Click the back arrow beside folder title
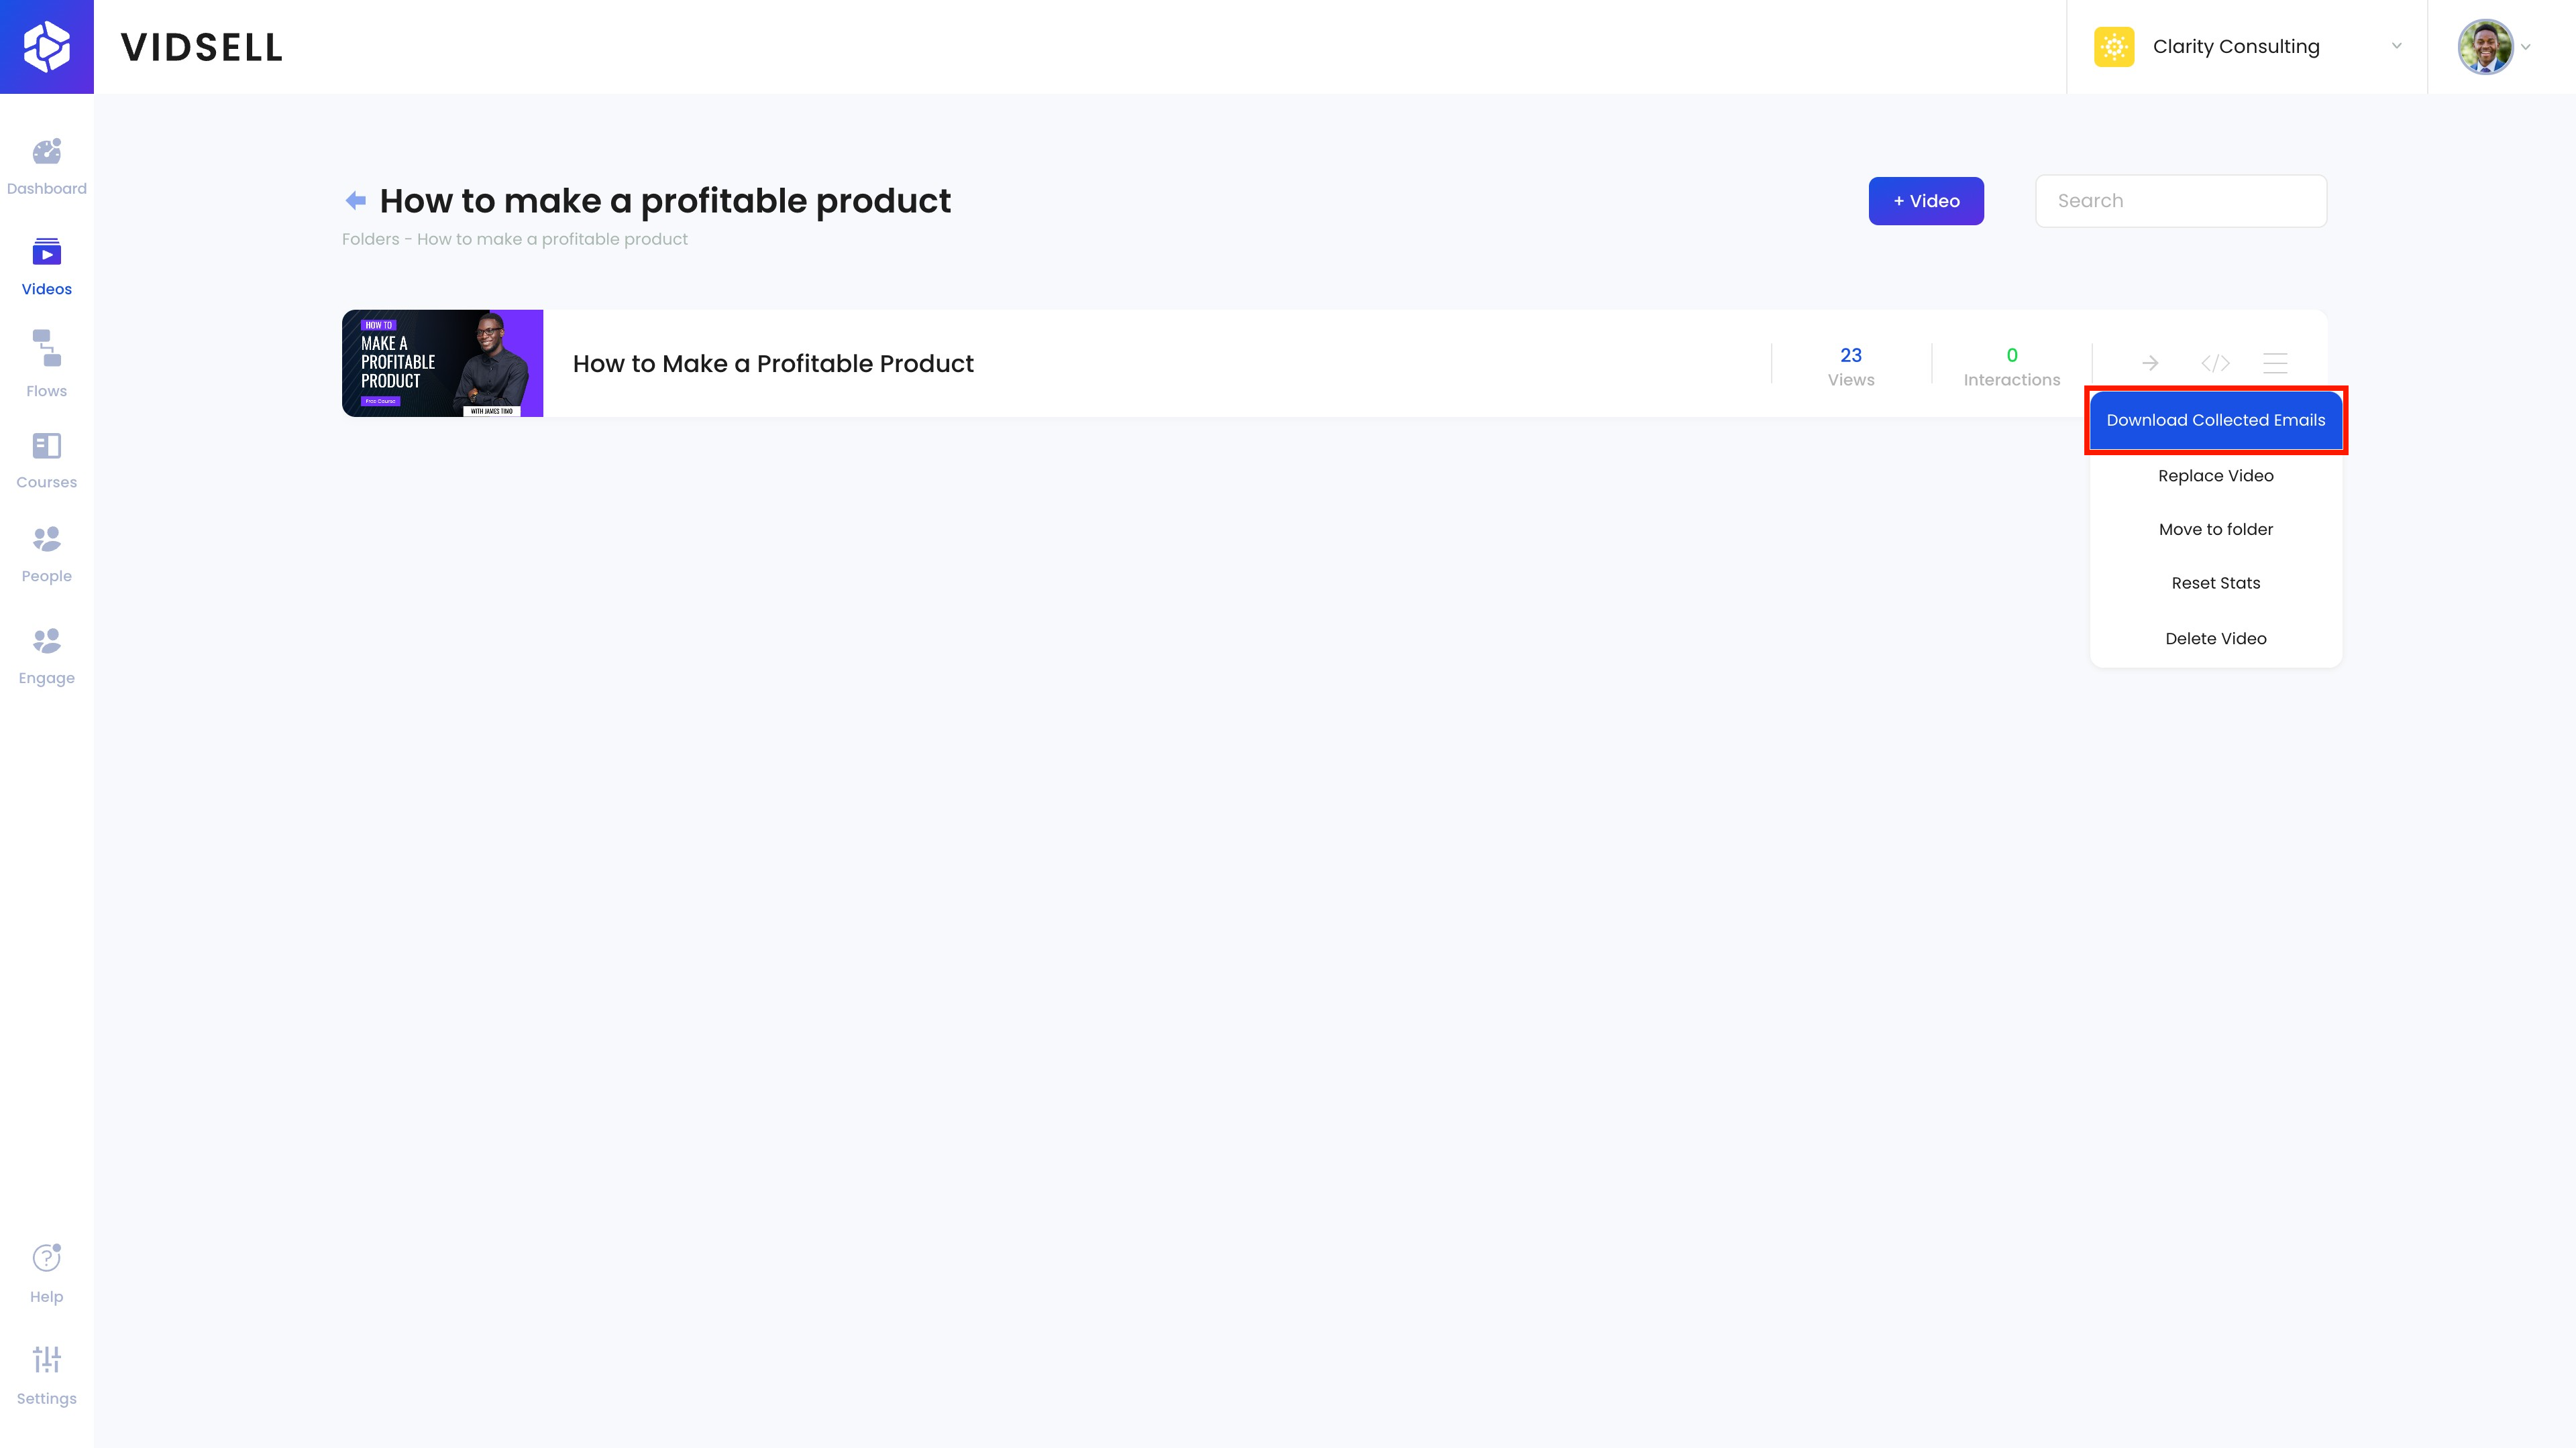The image size is (2576, 1448). pyautogui.click(x=355, y=201)
